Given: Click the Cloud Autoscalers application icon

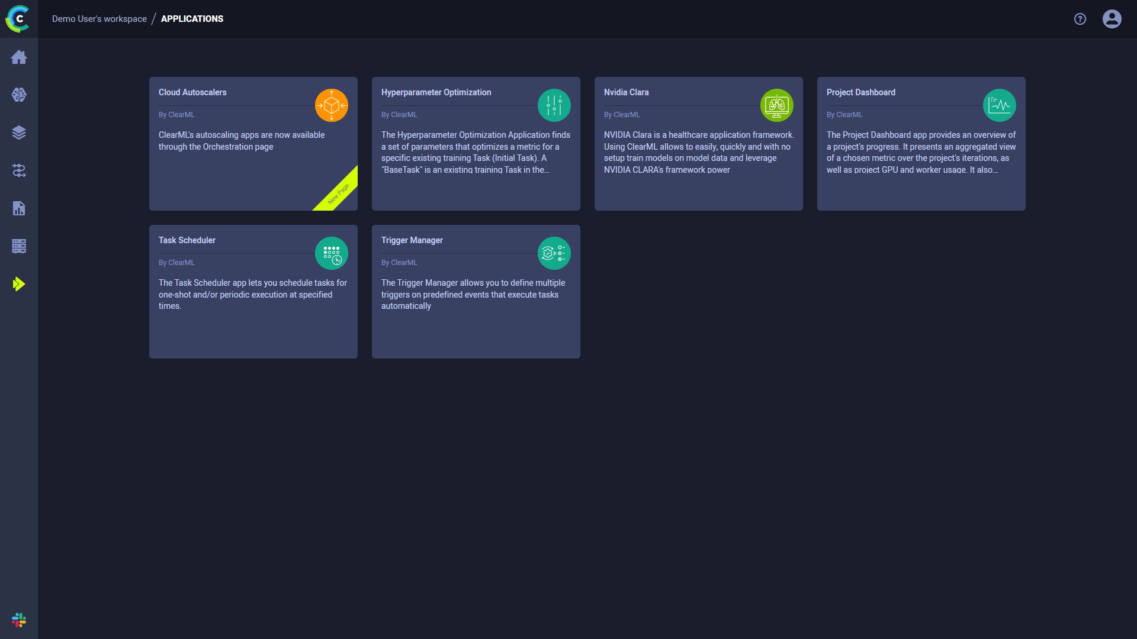Looking at the screenshot, I should pos(332,105).
